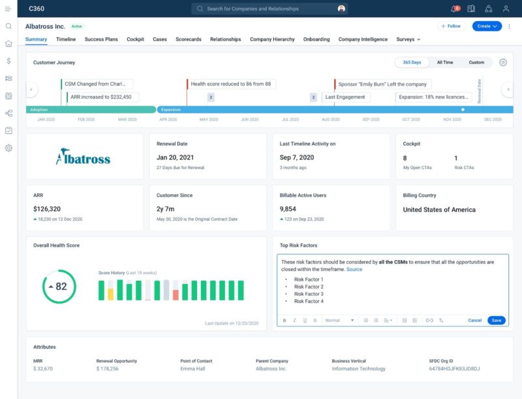This screenshot has width=522, height=399.
Task: Click the dollar sign icon in sidebar
Action: [8, 61]
